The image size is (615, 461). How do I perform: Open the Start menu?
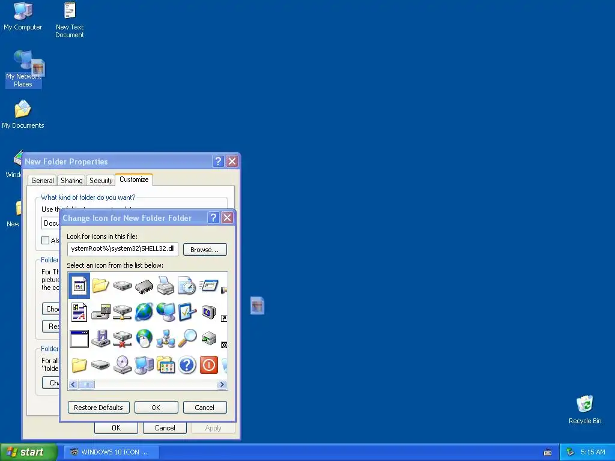click(28, 452)
